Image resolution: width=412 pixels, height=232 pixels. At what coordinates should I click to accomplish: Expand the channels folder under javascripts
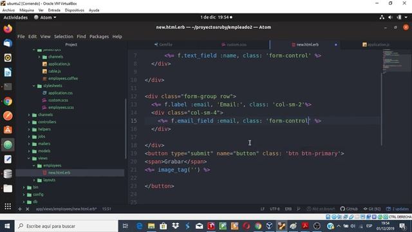(39, 57)
